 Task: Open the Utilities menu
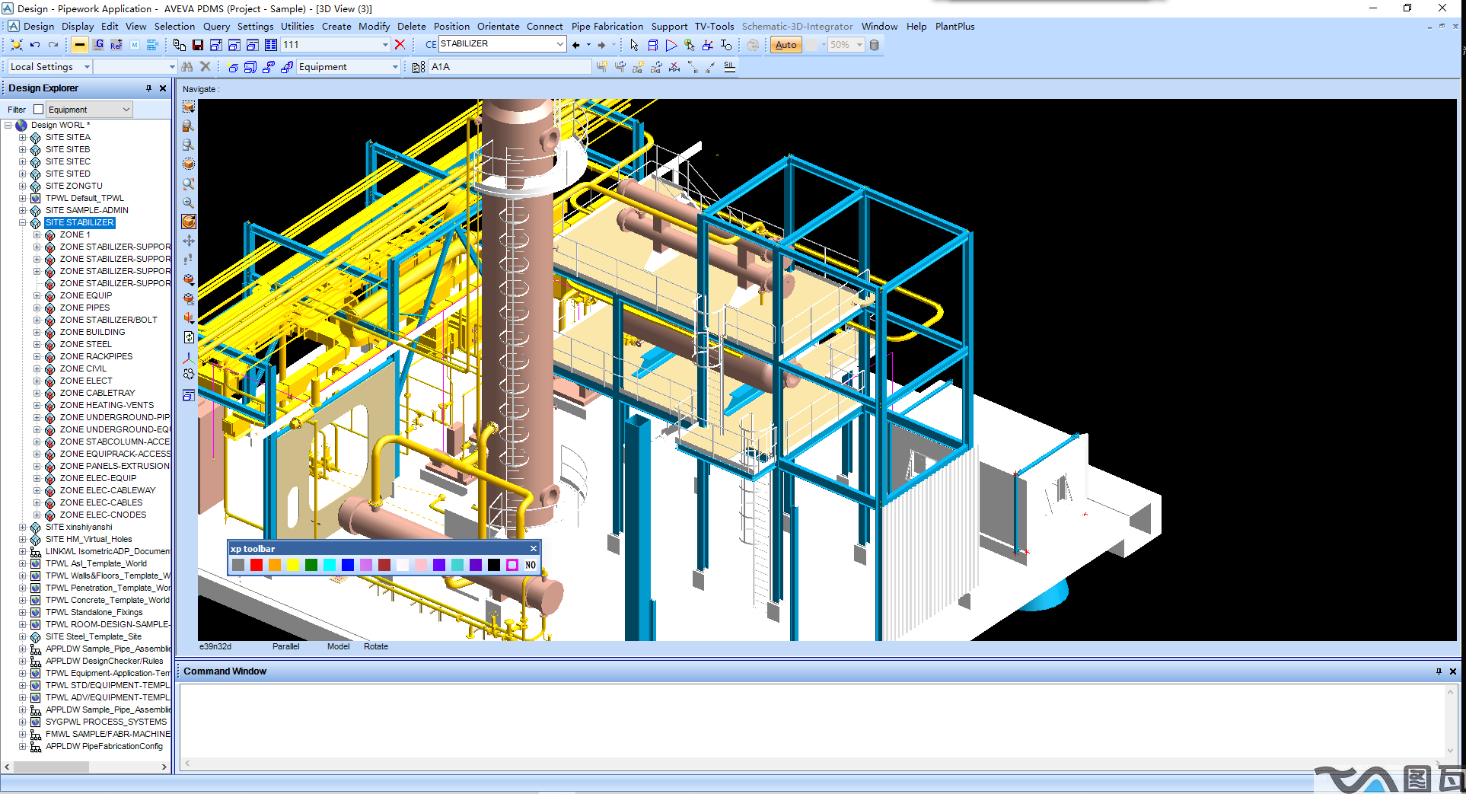pos(297,26)
